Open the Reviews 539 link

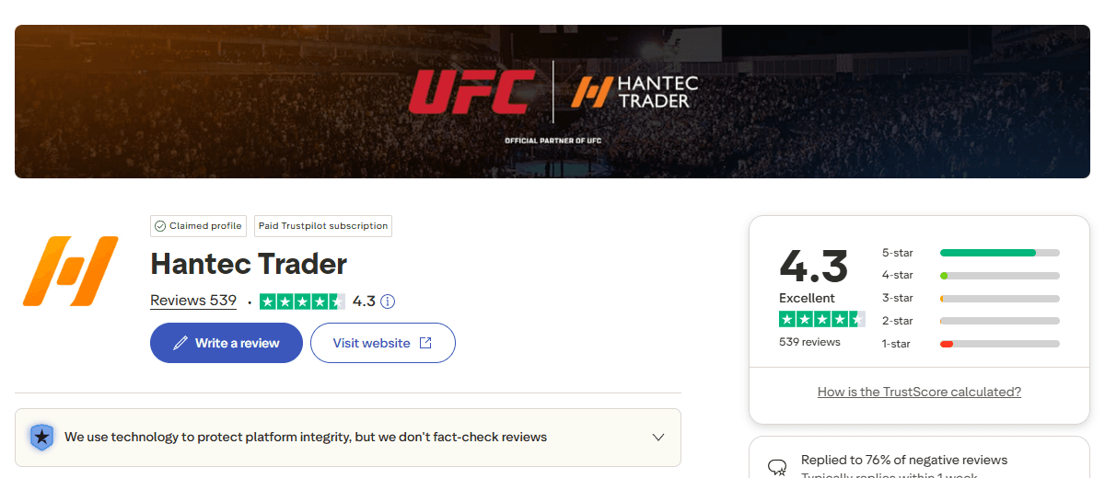[x=193, y=301]
